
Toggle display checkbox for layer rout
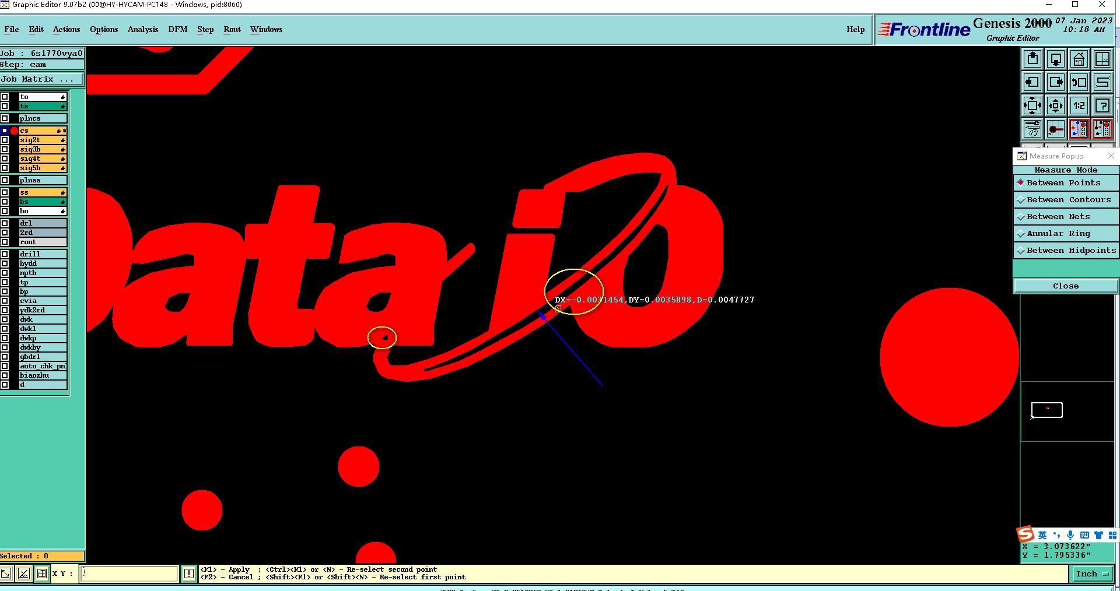point(5,242)
